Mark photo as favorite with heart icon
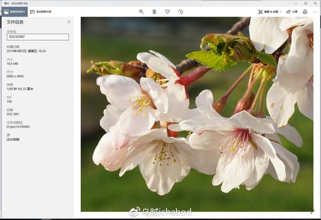The width and height of the screenshot is (321, 220). click(167, 12)
